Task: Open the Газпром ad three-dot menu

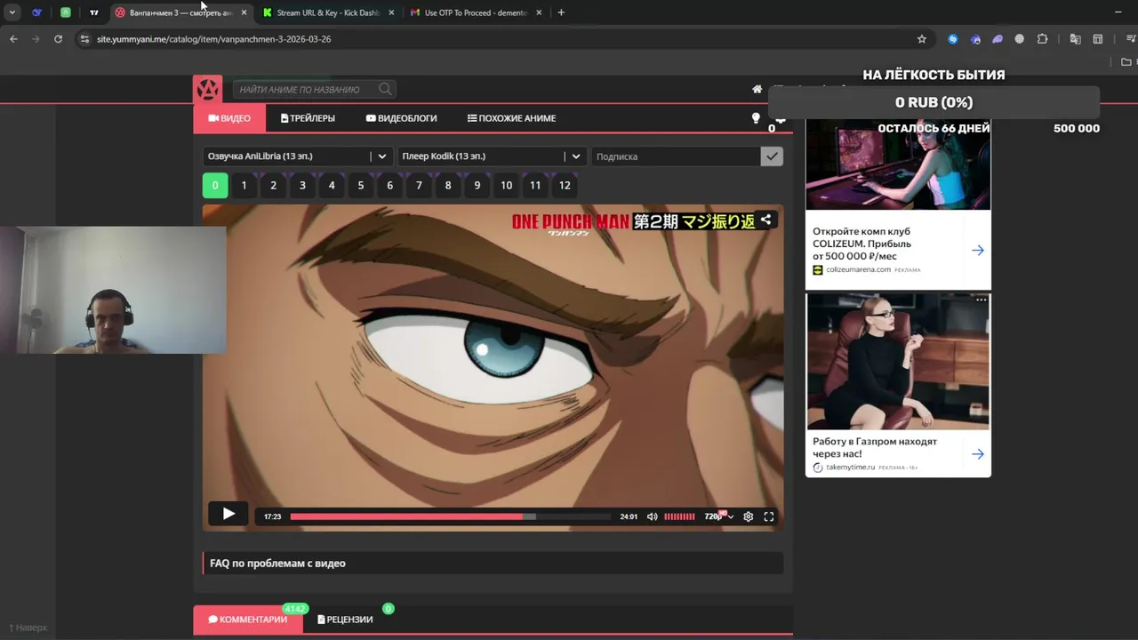Action: point(981,300)
